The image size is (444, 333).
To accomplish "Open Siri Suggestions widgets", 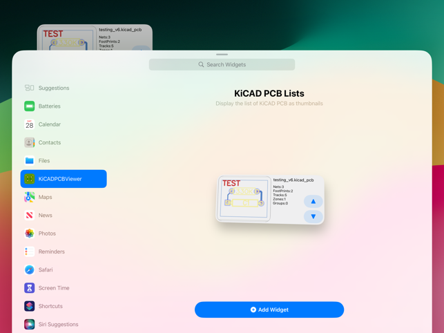I will (64, 324).
